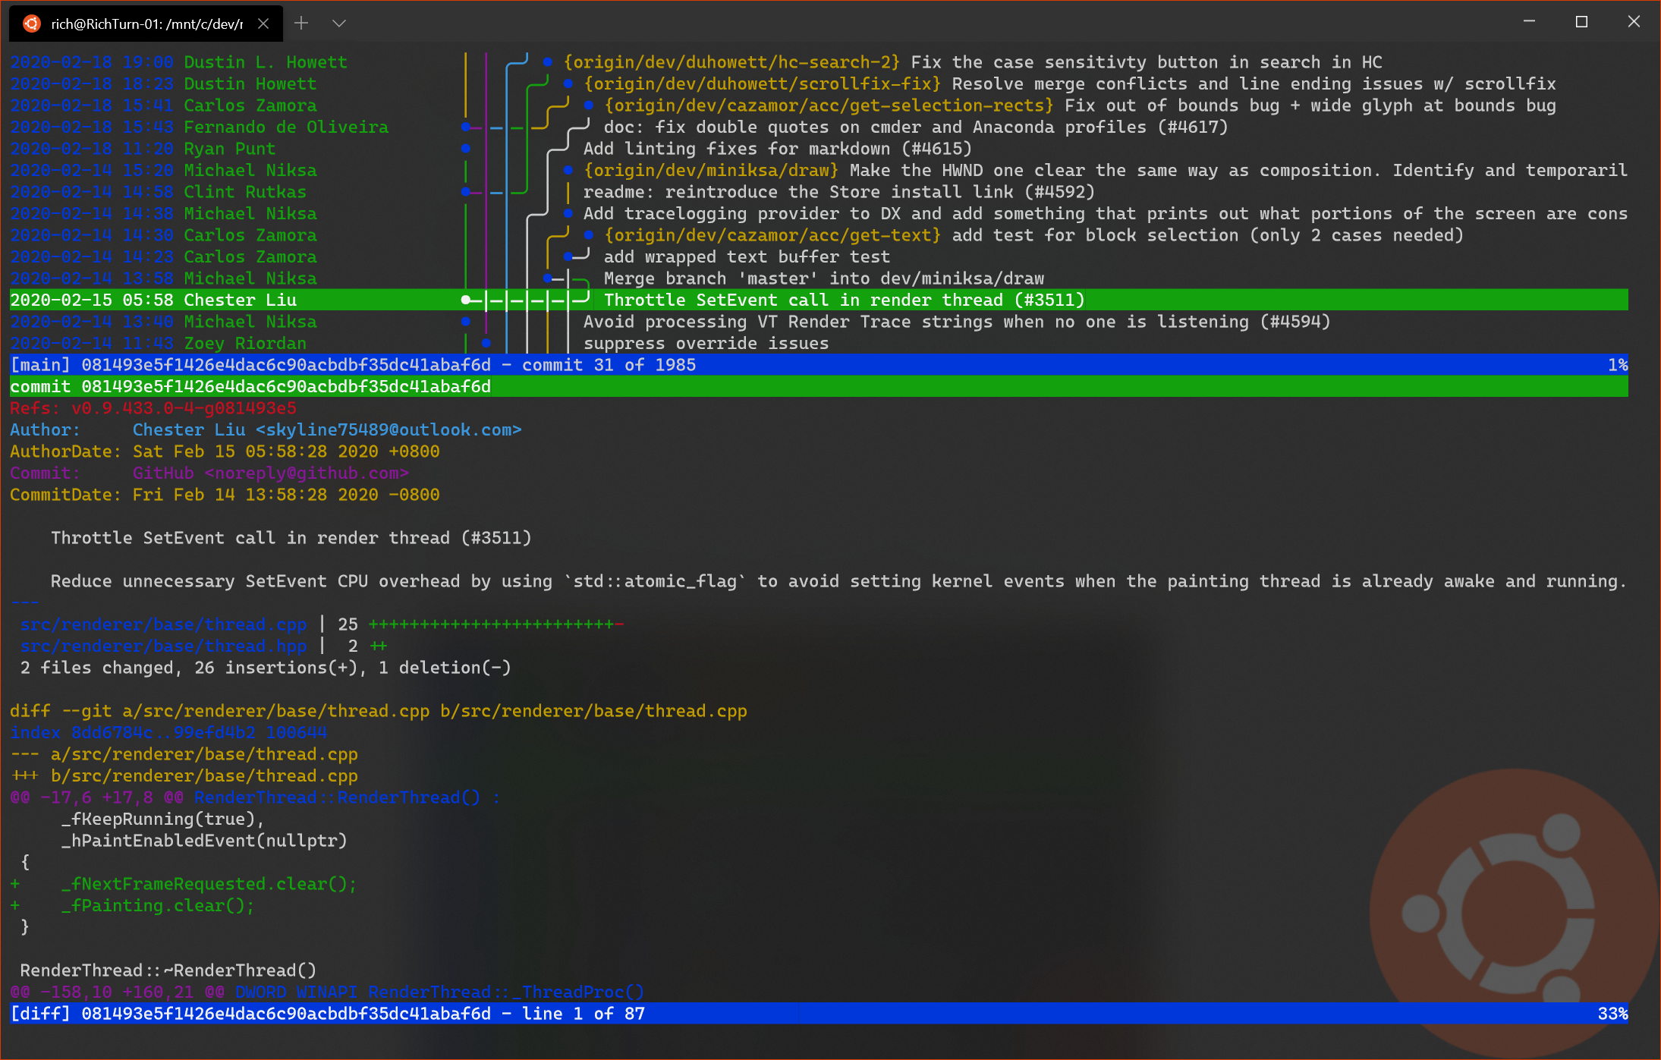Close the rich@RichTurn-01 terminal tab

point(263,24)
